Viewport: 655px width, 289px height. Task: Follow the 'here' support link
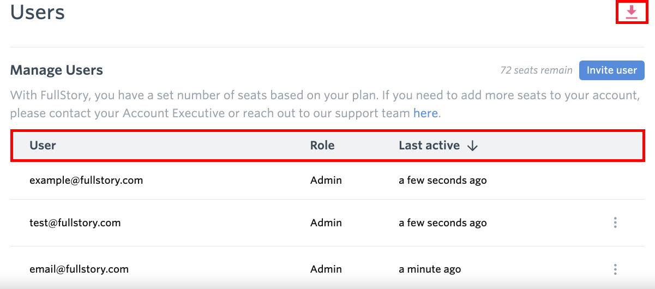point(425,113)
